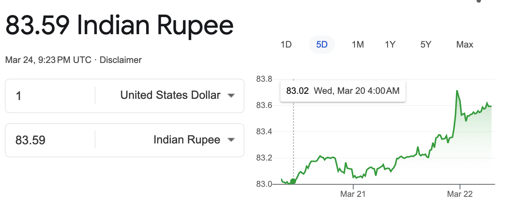Click the Mar 21 axis label

coord(353,194)
